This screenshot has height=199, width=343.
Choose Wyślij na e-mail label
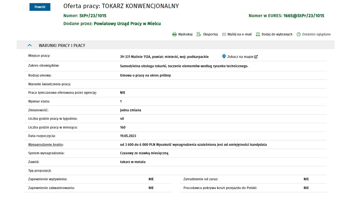[239, 34]
